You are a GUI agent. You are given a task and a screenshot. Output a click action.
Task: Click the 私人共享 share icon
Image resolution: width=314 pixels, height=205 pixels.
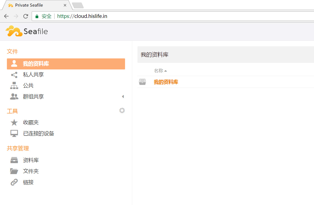(x=14, y=75)
